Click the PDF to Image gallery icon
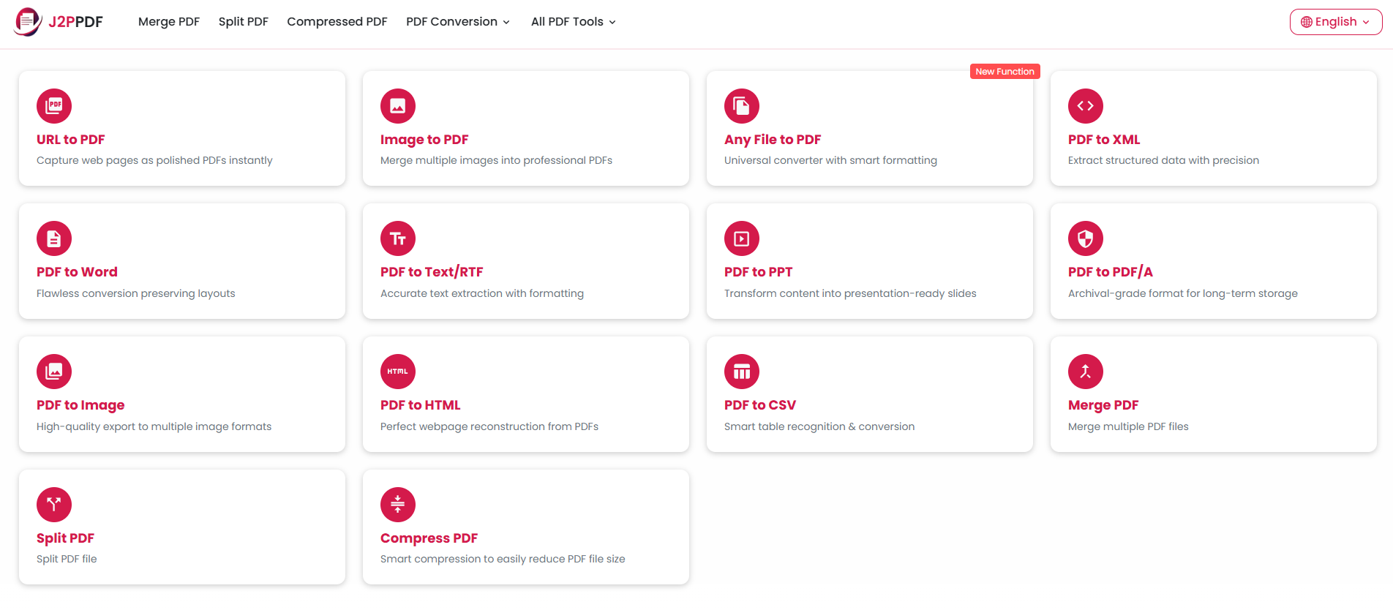The height and width of the screenshot is (610, 1393). point(54,372)
